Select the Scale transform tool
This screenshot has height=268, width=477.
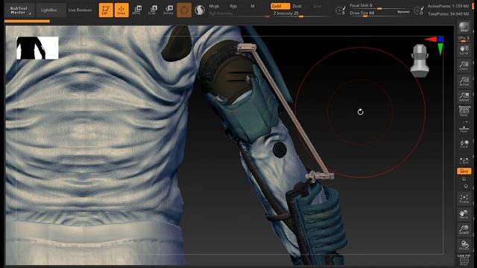pyautogui.click(x=153, y=10)
